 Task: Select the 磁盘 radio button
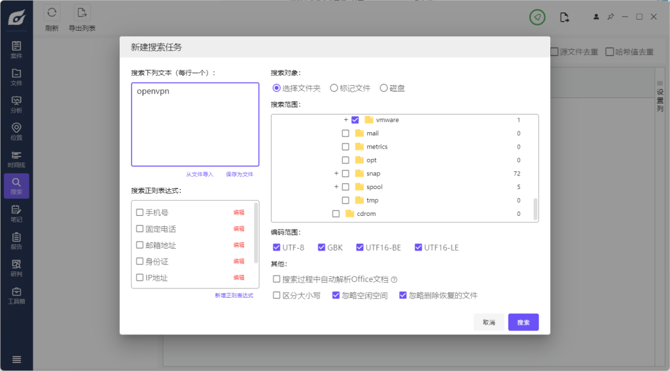[383, 88]
